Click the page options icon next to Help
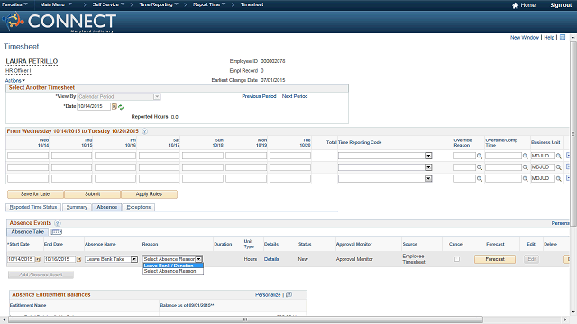 click(x=563, y=38)
